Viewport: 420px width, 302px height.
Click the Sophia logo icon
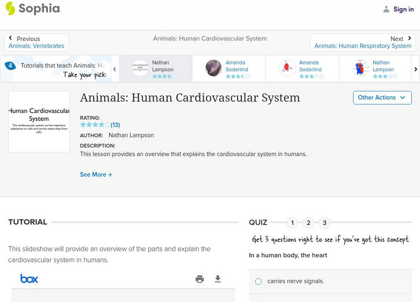[10, 8]
